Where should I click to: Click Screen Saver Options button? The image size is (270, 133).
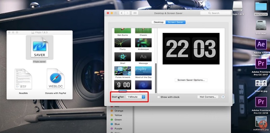point(191,80)
